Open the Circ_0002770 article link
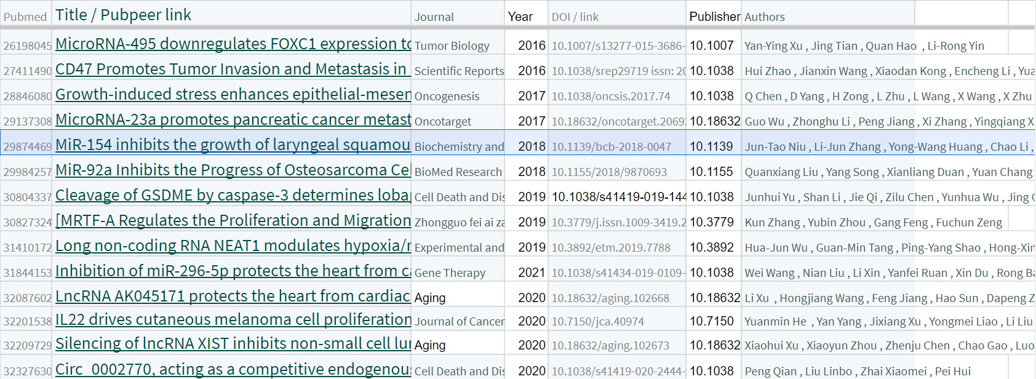 (233, 370)
